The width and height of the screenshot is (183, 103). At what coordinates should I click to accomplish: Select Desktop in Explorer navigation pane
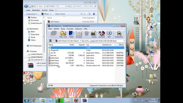click(34, 17)
